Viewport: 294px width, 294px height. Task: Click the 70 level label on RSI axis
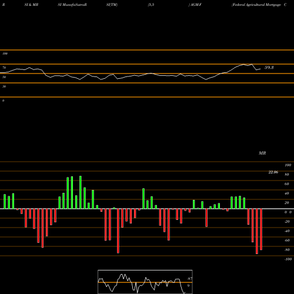pyautogui.click(x=4, y=68)
